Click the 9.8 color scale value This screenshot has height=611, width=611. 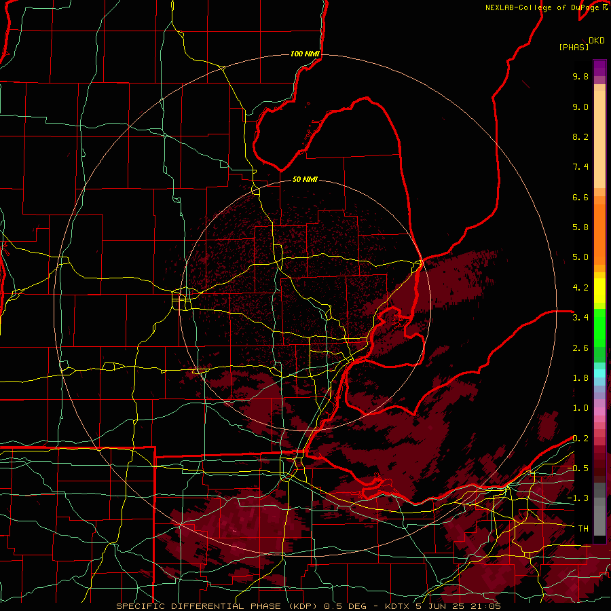click(x=580, y=76)
